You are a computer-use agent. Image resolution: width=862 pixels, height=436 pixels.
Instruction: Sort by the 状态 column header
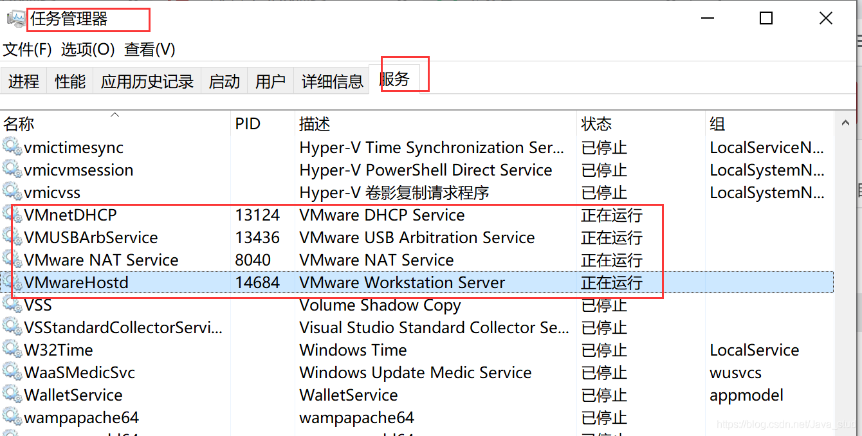pos(596,124)
